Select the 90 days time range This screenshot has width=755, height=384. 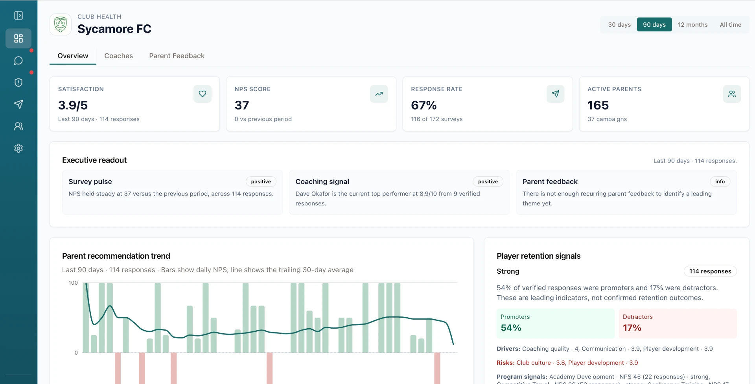coord(654,25)
